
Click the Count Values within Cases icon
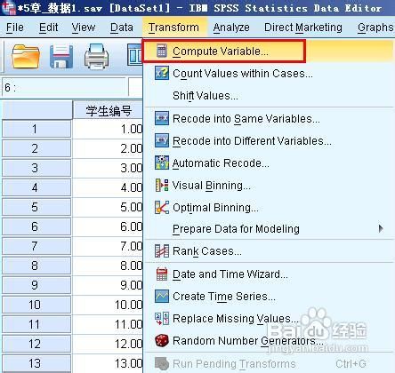162,73
